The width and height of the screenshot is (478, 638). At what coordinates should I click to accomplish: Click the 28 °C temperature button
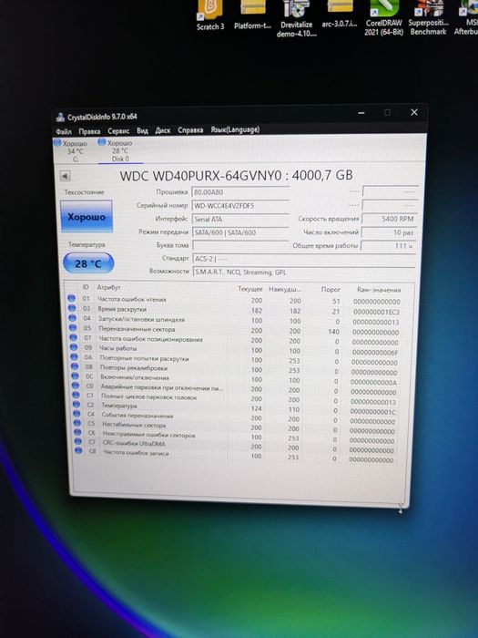[x=88, y=263]
